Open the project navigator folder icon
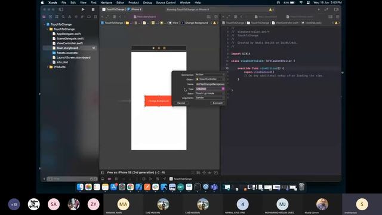382x215 pixels. pos(44,17)
